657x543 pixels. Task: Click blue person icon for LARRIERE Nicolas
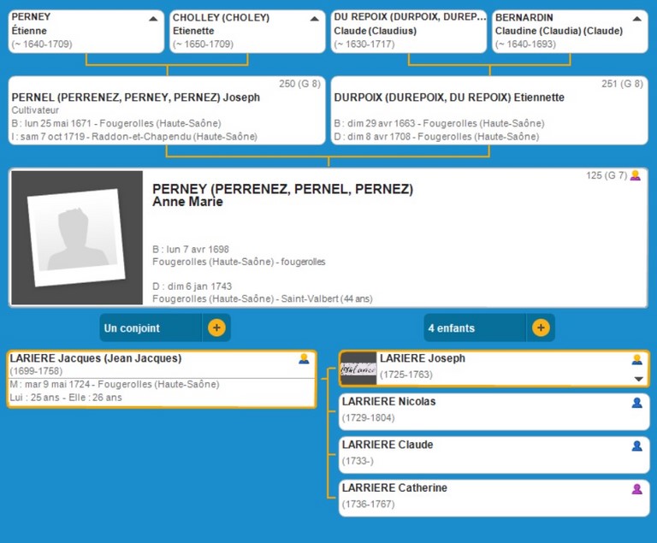coord(636,403)
